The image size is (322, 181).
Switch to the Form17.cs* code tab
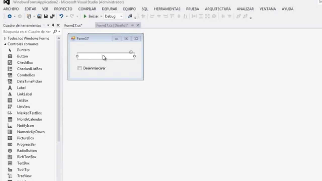pos(73,25)
